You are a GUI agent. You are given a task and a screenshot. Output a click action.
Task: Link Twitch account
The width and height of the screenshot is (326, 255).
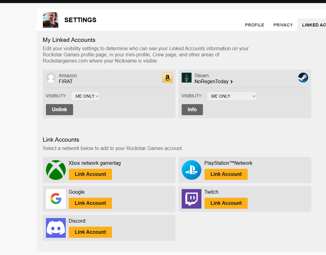tap(226, 203)
